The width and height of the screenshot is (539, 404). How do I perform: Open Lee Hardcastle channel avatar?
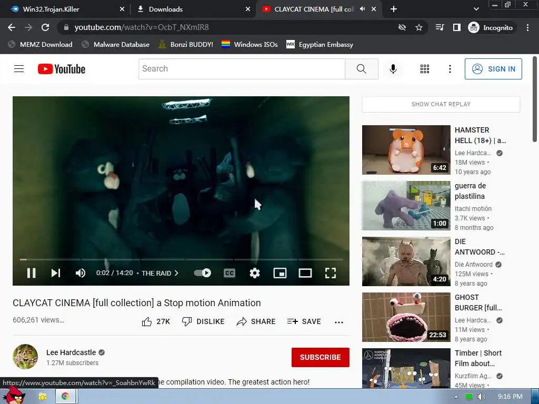pyautogui.click(x=25, y=357)
